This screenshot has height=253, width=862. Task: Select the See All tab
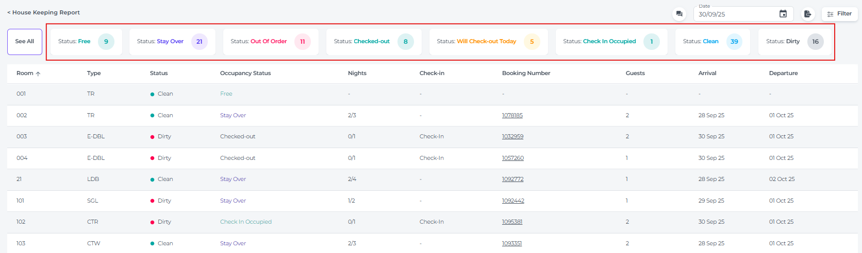(x=25, y=42)
